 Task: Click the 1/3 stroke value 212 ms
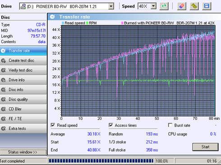[152, 142]
